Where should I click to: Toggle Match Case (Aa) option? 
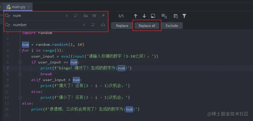click(x=86, y=16)
